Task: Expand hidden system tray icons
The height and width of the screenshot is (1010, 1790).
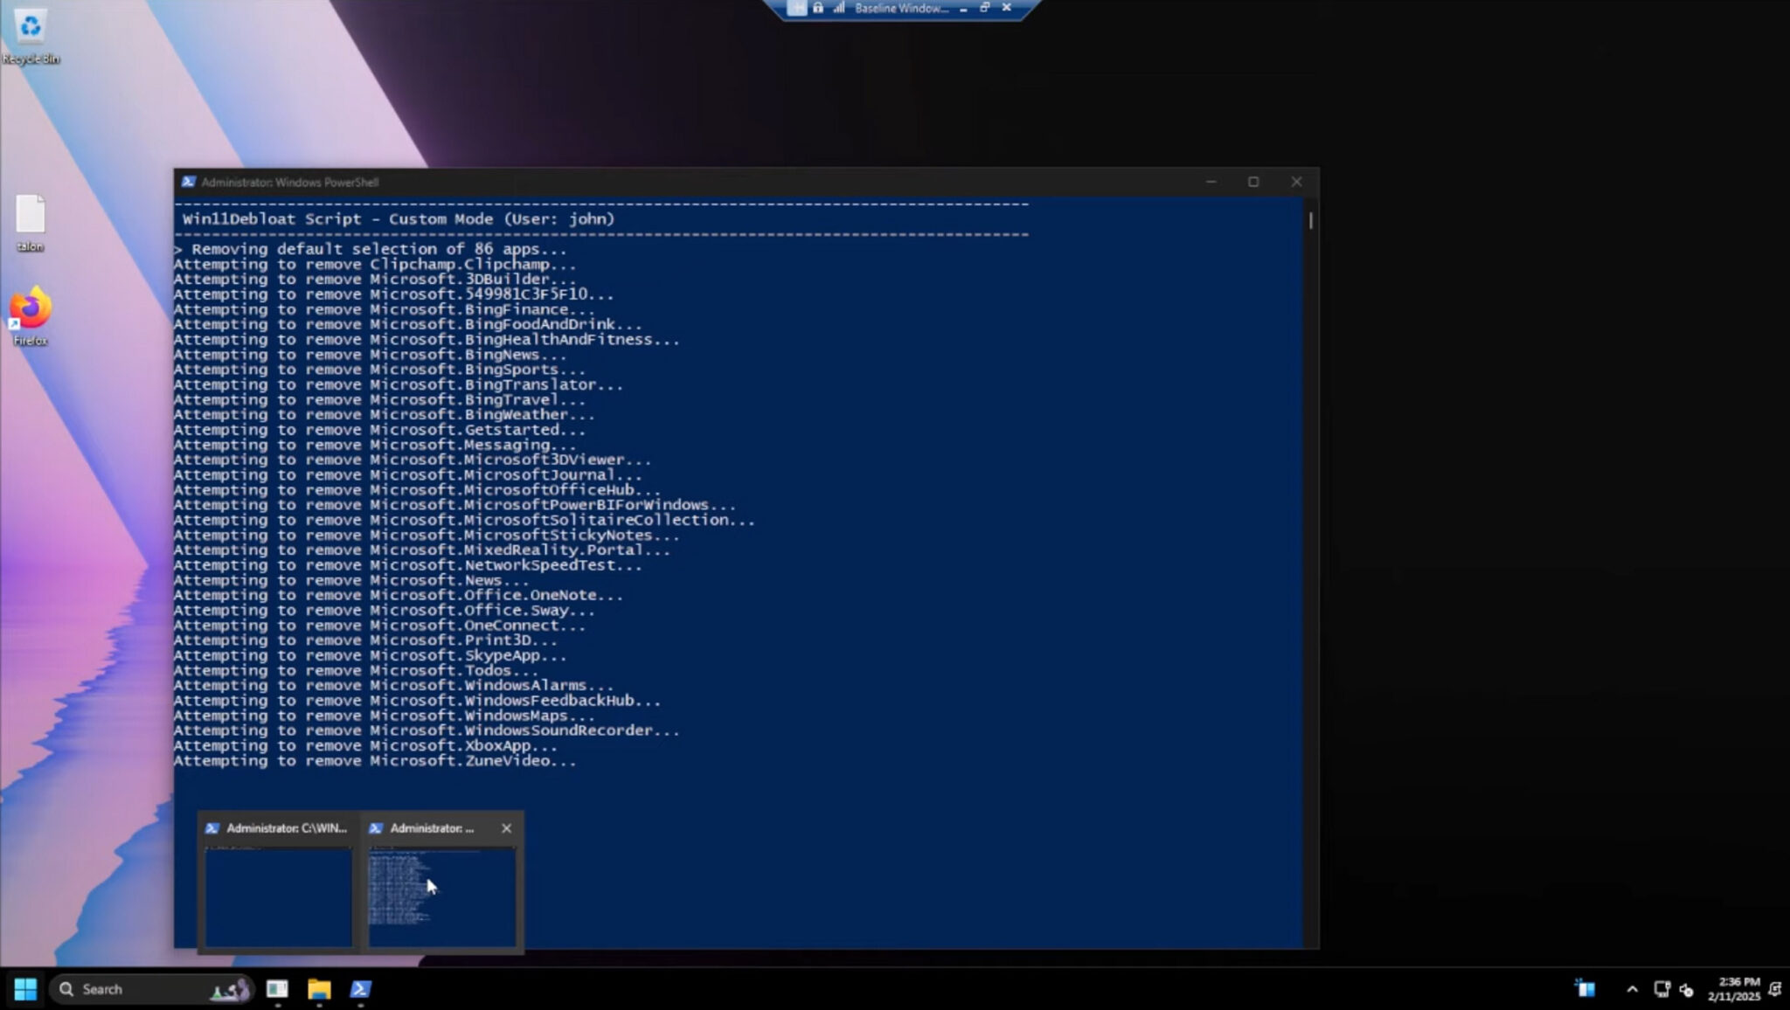Action: tap(1633, 989)
